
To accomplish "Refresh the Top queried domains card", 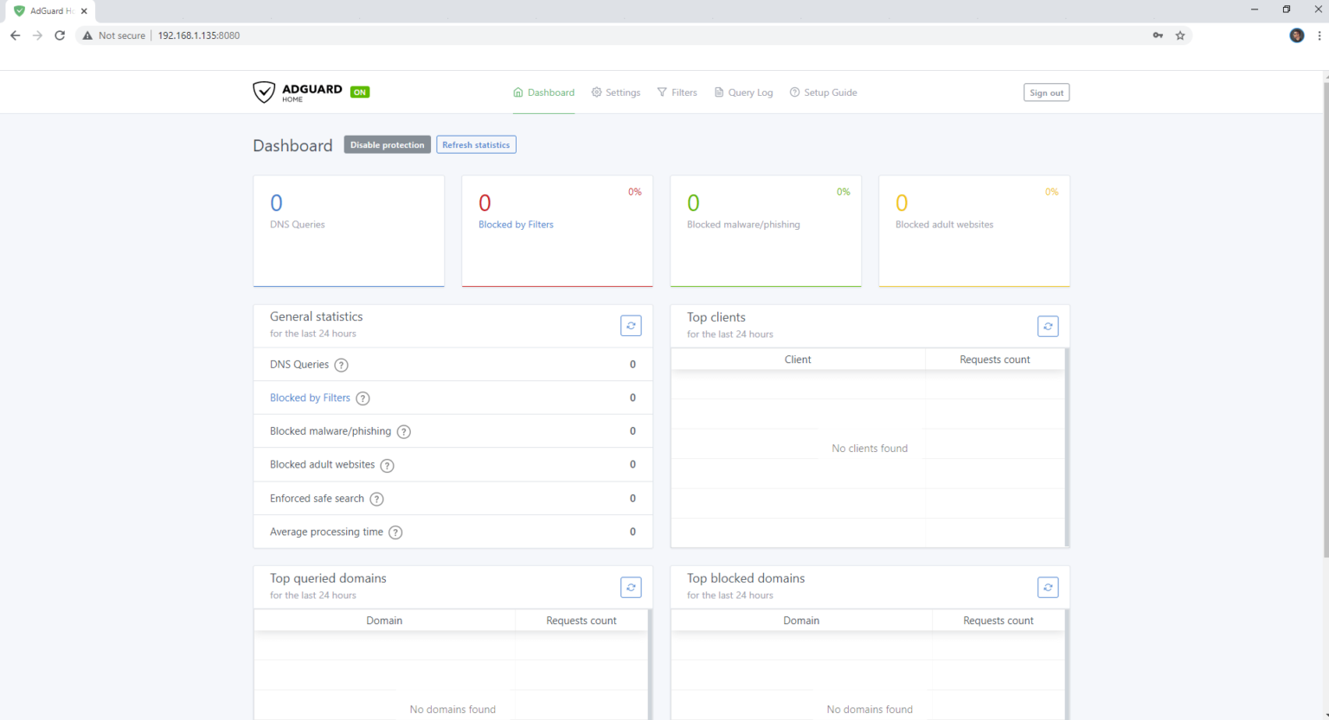I will point(631,588).
